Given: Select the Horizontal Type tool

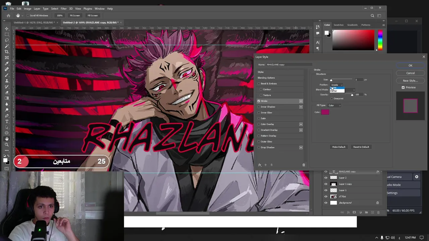Looking at the screenshot, I should 7,121.
